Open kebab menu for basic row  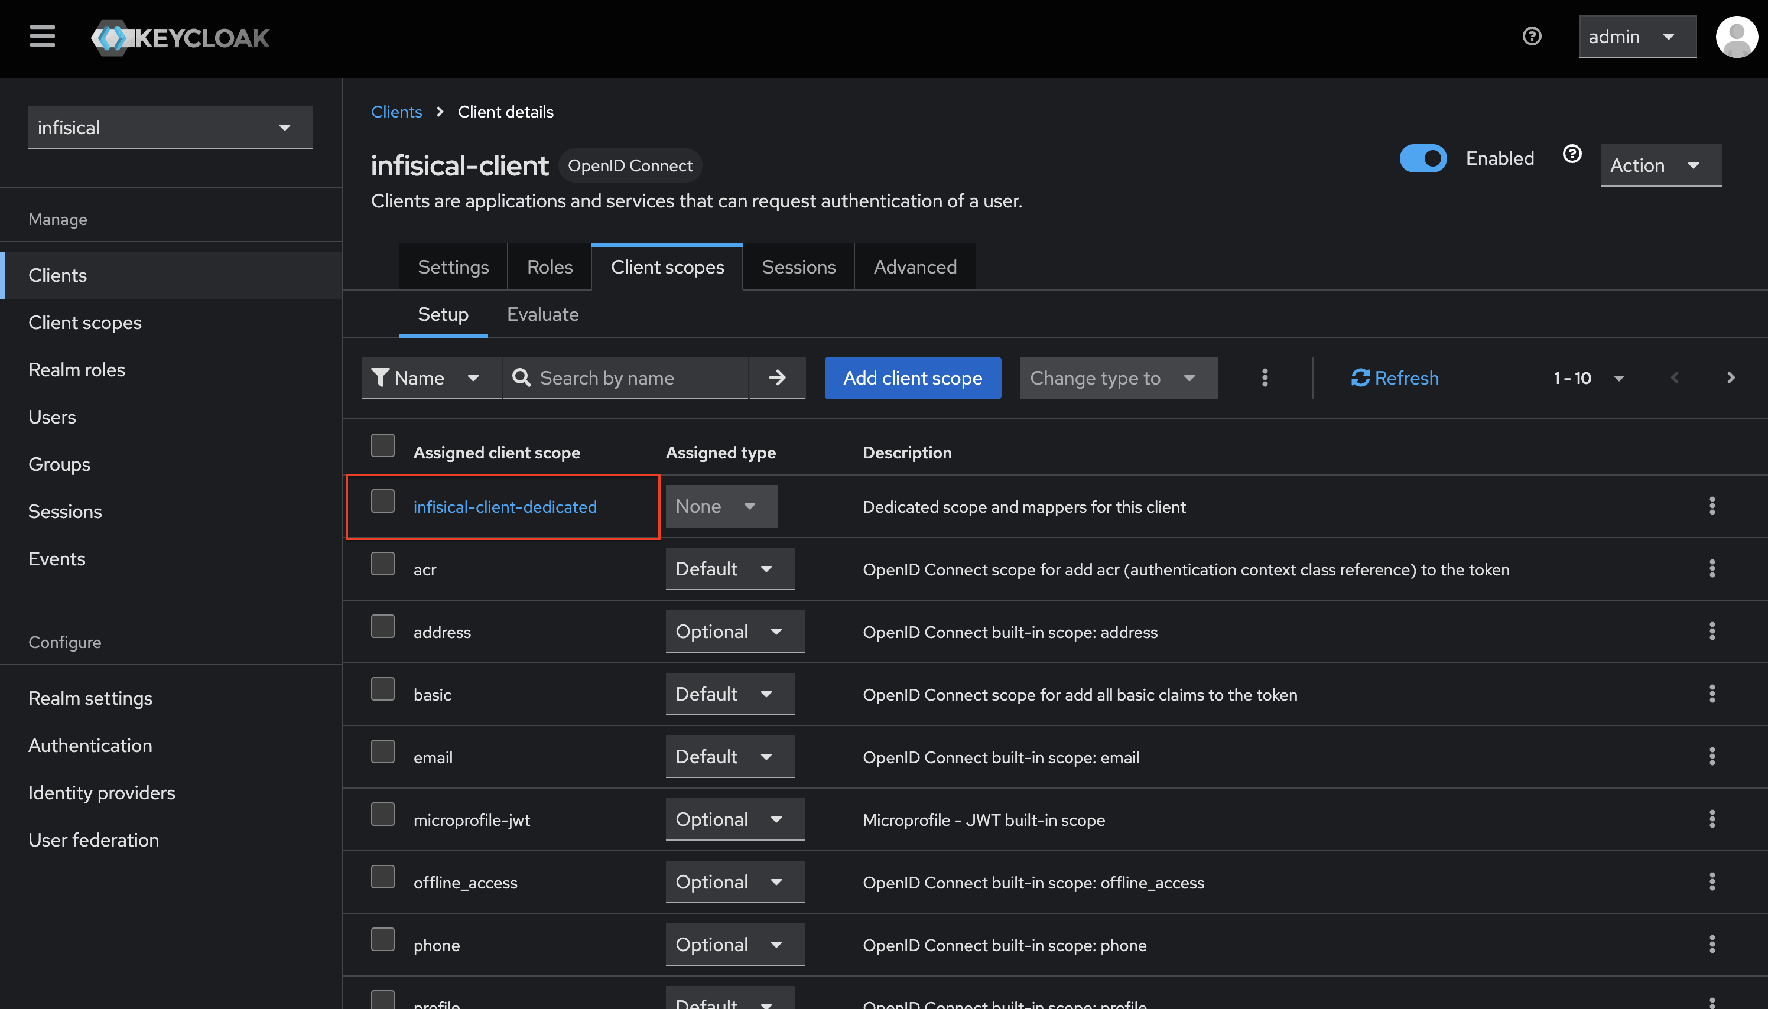(x=1712, y=694)
